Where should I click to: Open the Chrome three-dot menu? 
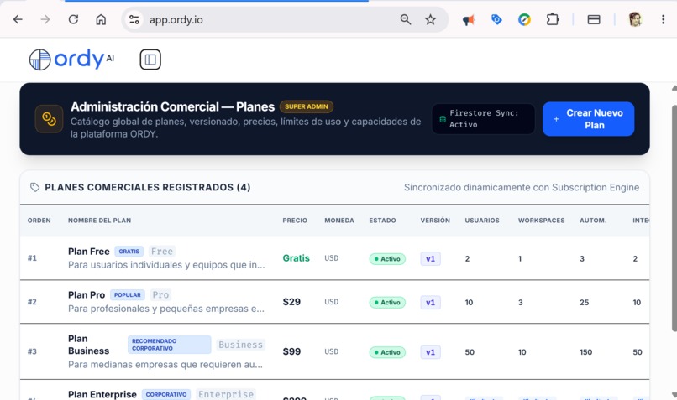click(x=664, y=19)
